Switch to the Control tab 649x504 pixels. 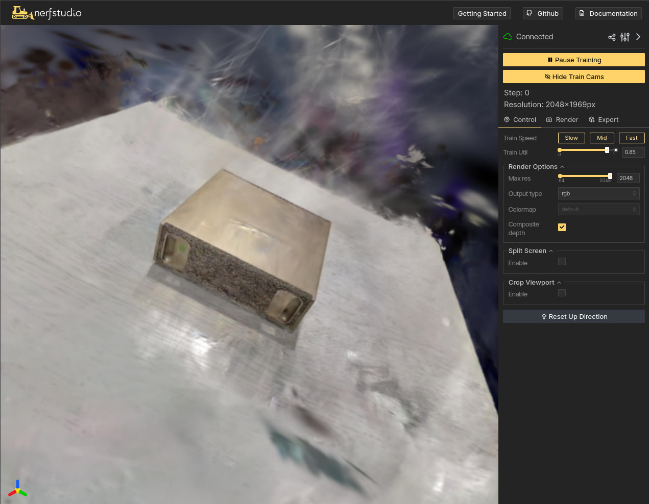pos(520,119)
